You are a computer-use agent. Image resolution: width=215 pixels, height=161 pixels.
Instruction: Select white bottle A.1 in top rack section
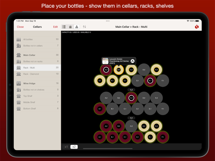pos(100,80)
